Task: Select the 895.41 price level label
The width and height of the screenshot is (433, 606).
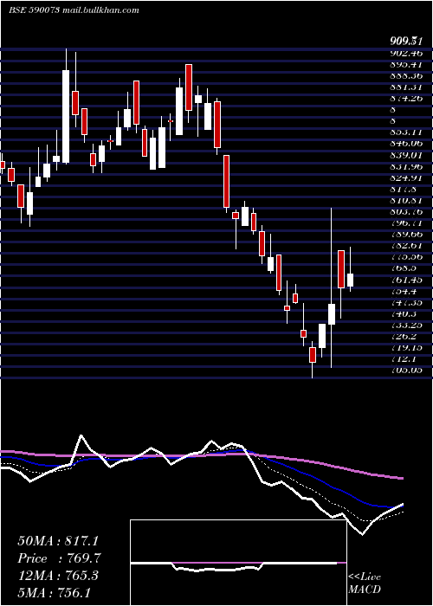Action: pos(406,65)
